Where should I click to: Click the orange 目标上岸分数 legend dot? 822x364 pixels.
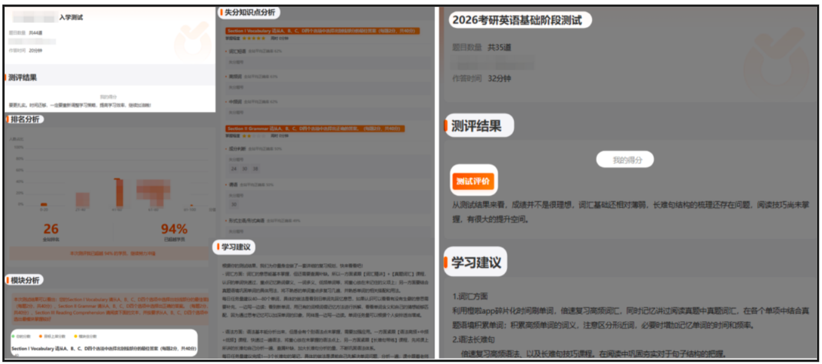[x=41, y=336]
